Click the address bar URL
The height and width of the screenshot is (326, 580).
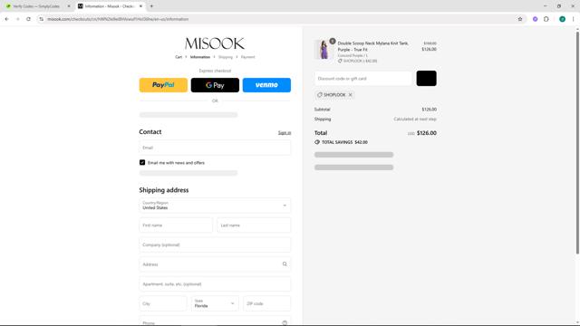pos(118,19)
